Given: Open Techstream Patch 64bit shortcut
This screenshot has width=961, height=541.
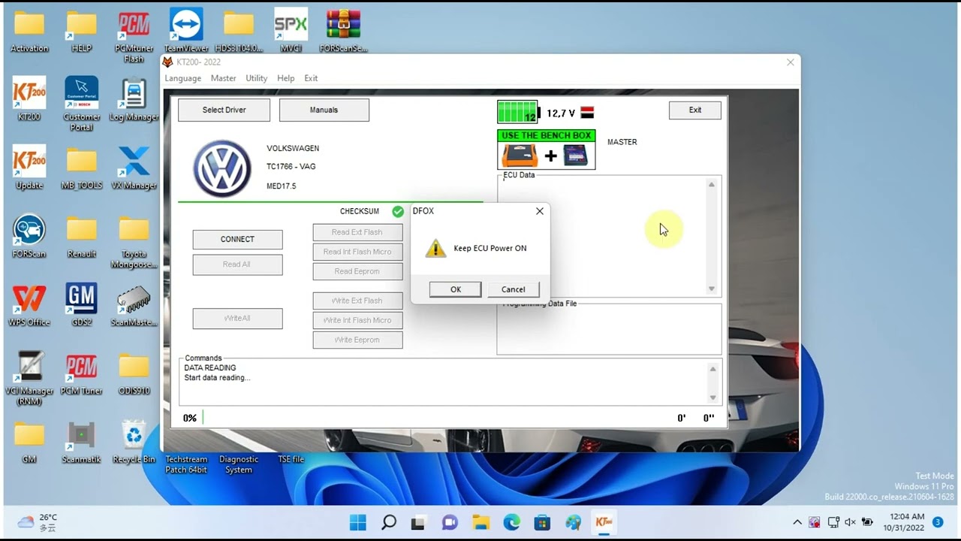Looking at the screenshot, I should click(x=186, y=464).
